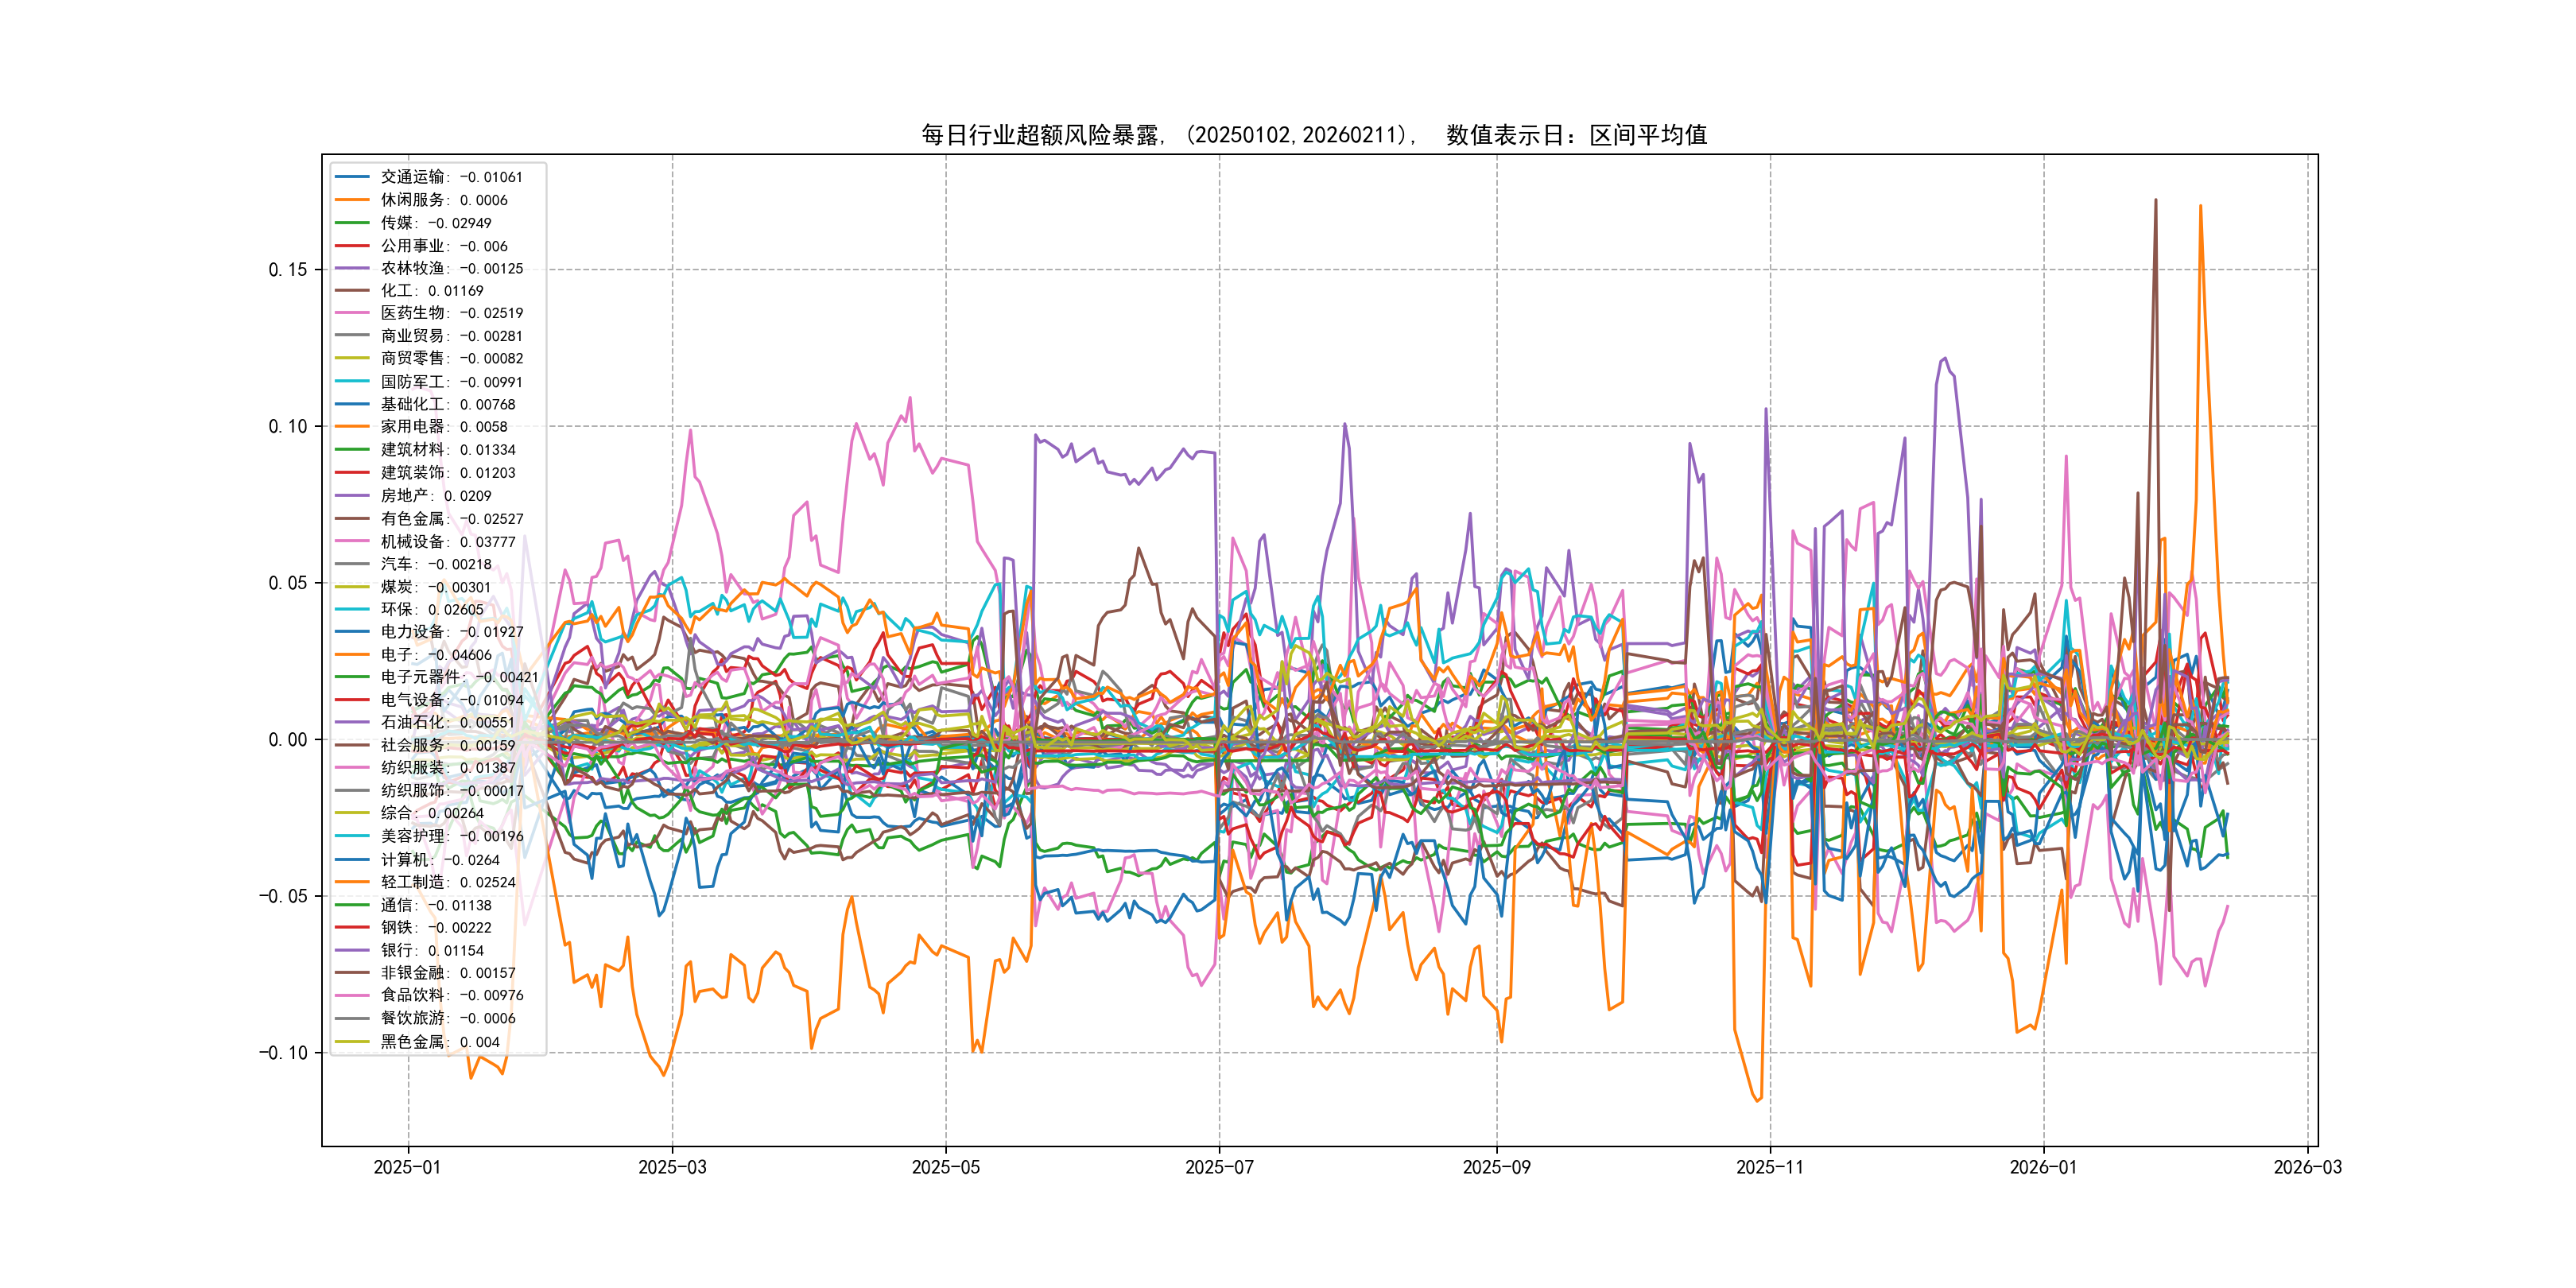This screenshot has height=1288, width=2576.
Task: Click the 2025-07 x-axis tick label
Action: coord(1219,1167)
